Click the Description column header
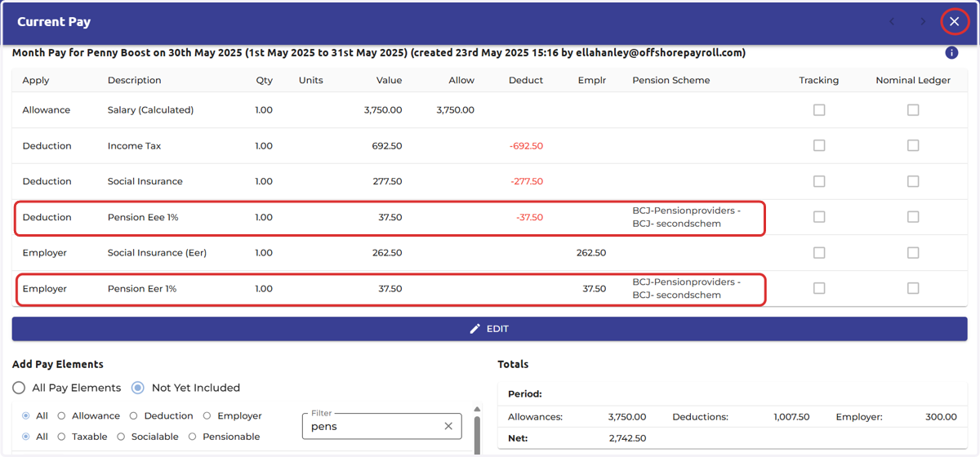Image resolution: width=980 pixels, height=457 pixels. (135, 80)
